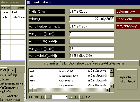Click the birth field Date/Time type cell
Image resolution: width=140 pixels, height=102 pixels.
[18, 17]
